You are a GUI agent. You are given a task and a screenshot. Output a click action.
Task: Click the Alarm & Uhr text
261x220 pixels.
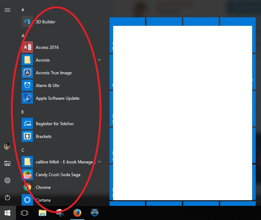pos(48,86)
